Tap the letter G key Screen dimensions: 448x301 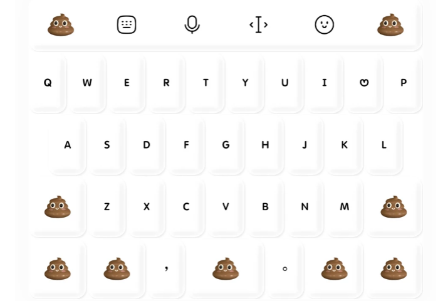coord(226,145)
